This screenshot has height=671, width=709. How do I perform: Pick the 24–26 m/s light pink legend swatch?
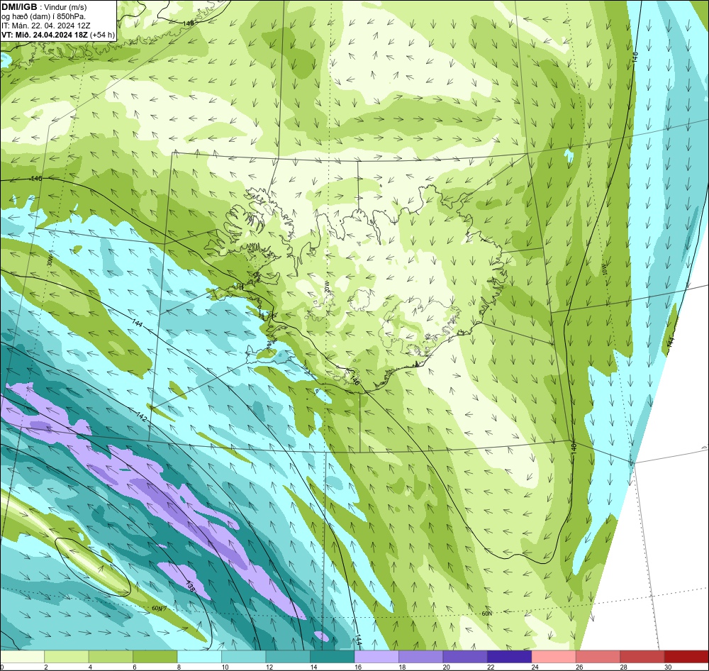(554, 657)
